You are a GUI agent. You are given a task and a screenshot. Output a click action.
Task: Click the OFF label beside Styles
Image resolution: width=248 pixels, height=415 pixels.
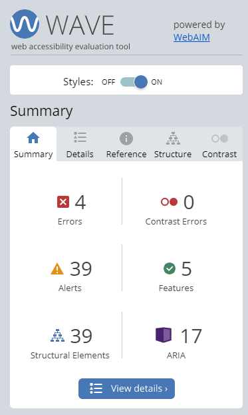[108, 82]
